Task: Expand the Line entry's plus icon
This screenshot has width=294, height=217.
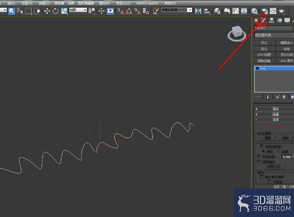Action: tap(258, 68)
